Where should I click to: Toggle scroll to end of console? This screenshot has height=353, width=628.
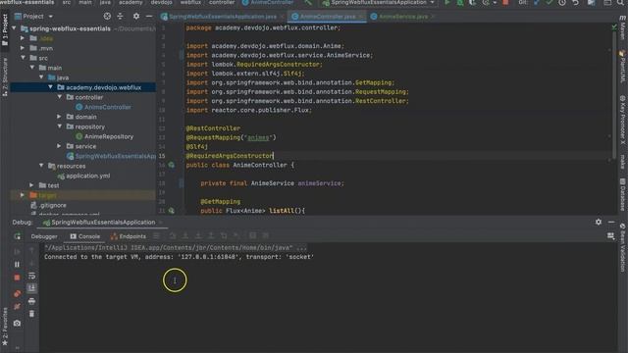[31, 288]
